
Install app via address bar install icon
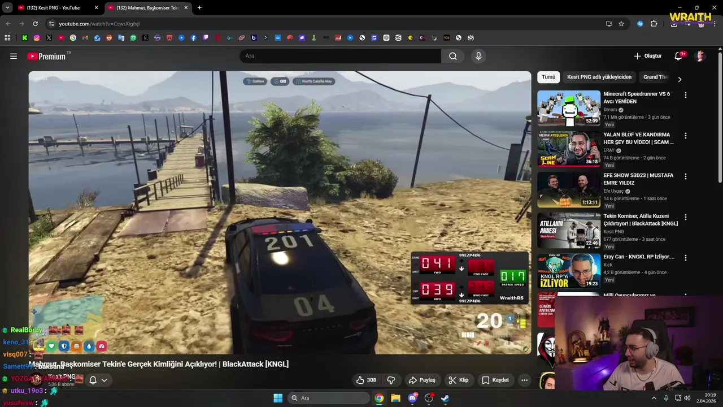(609, 24)
